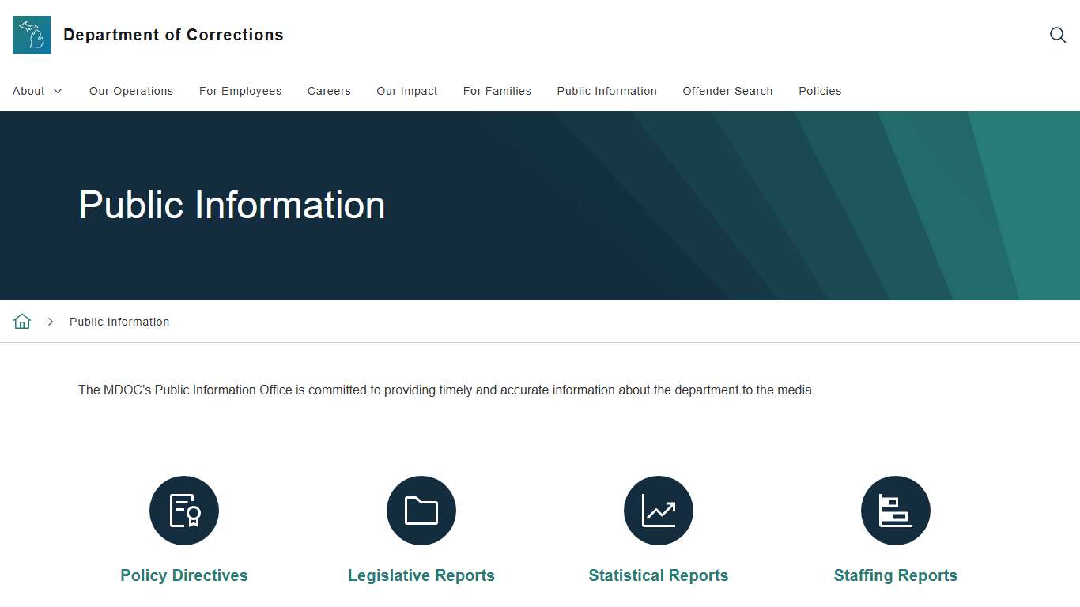Open the Policy Directives certificate icon
1080x607 pixels.
pyautogui.click(x=184, y=511)
